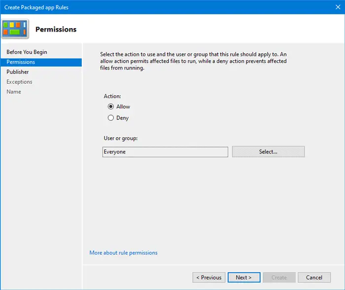Open the Exceptions step in sidebar
Screen dimensions: 345x290
19,82
